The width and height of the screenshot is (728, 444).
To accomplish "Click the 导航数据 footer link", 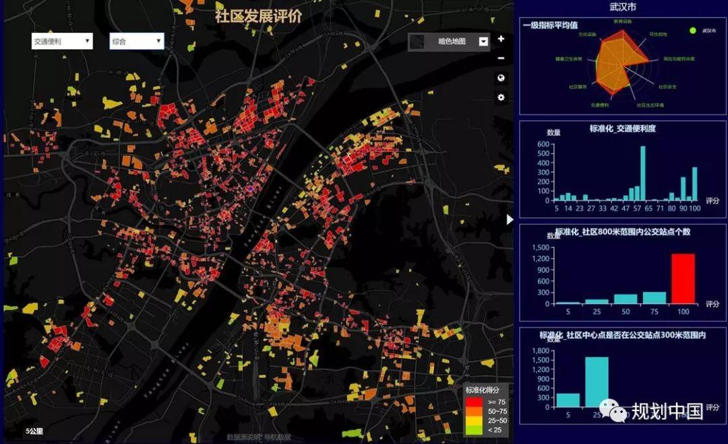I will coord(278,437).
